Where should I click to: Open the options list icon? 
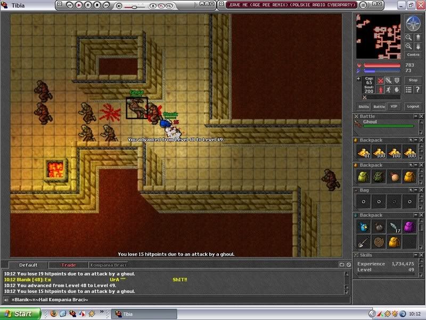click(x=408, y=90)
